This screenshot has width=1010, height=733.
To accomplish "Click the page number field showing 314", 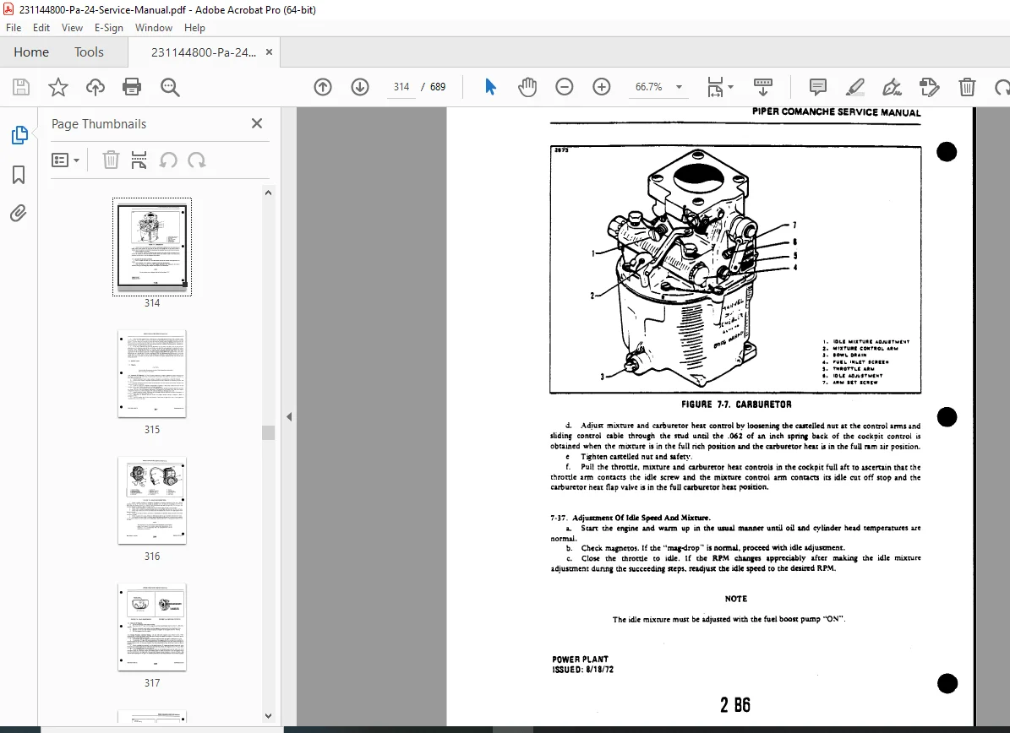I will (401, 87).
